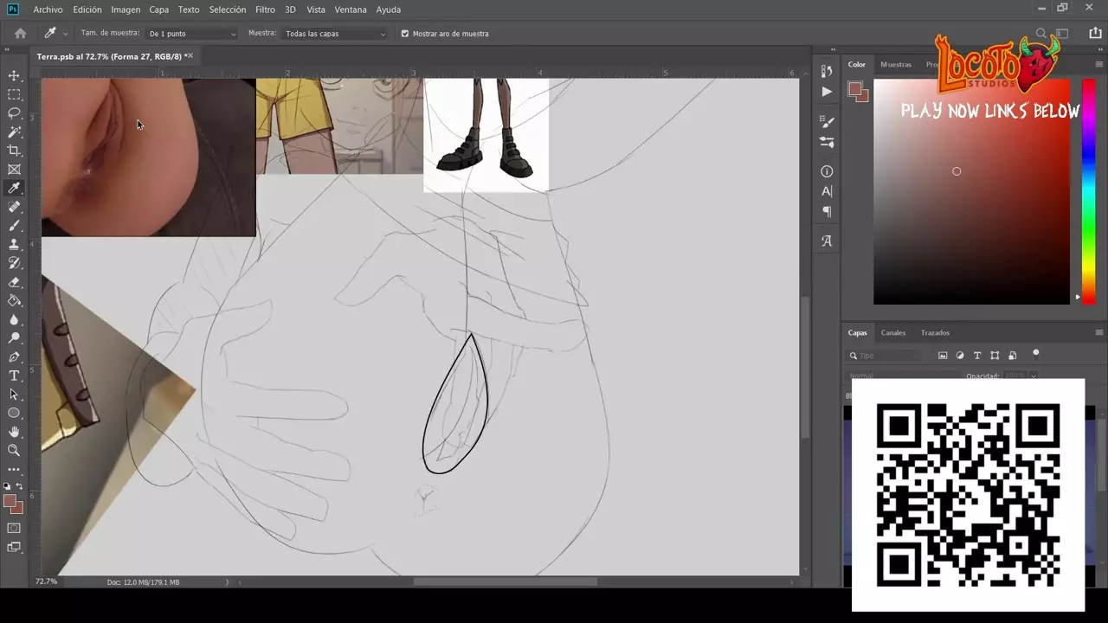1108x623 pixels.
Task: Open the Capas panel options menu
Action: click(x=1098, y=332)
